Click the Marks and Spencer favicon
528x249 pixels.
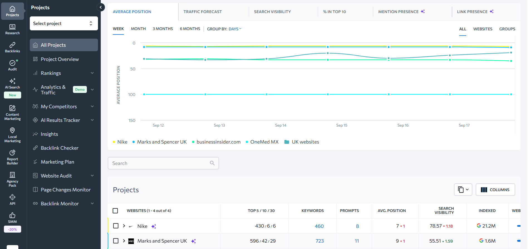point(131,241)
